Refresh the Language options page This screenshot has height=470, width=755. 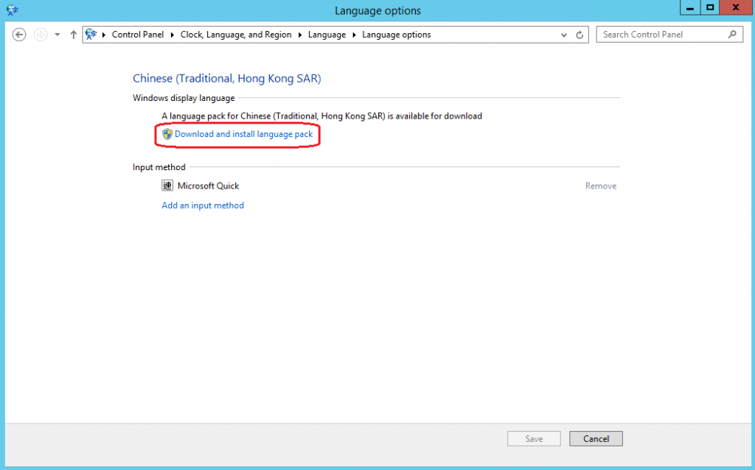pyautogui.click(x=580, y=35)
